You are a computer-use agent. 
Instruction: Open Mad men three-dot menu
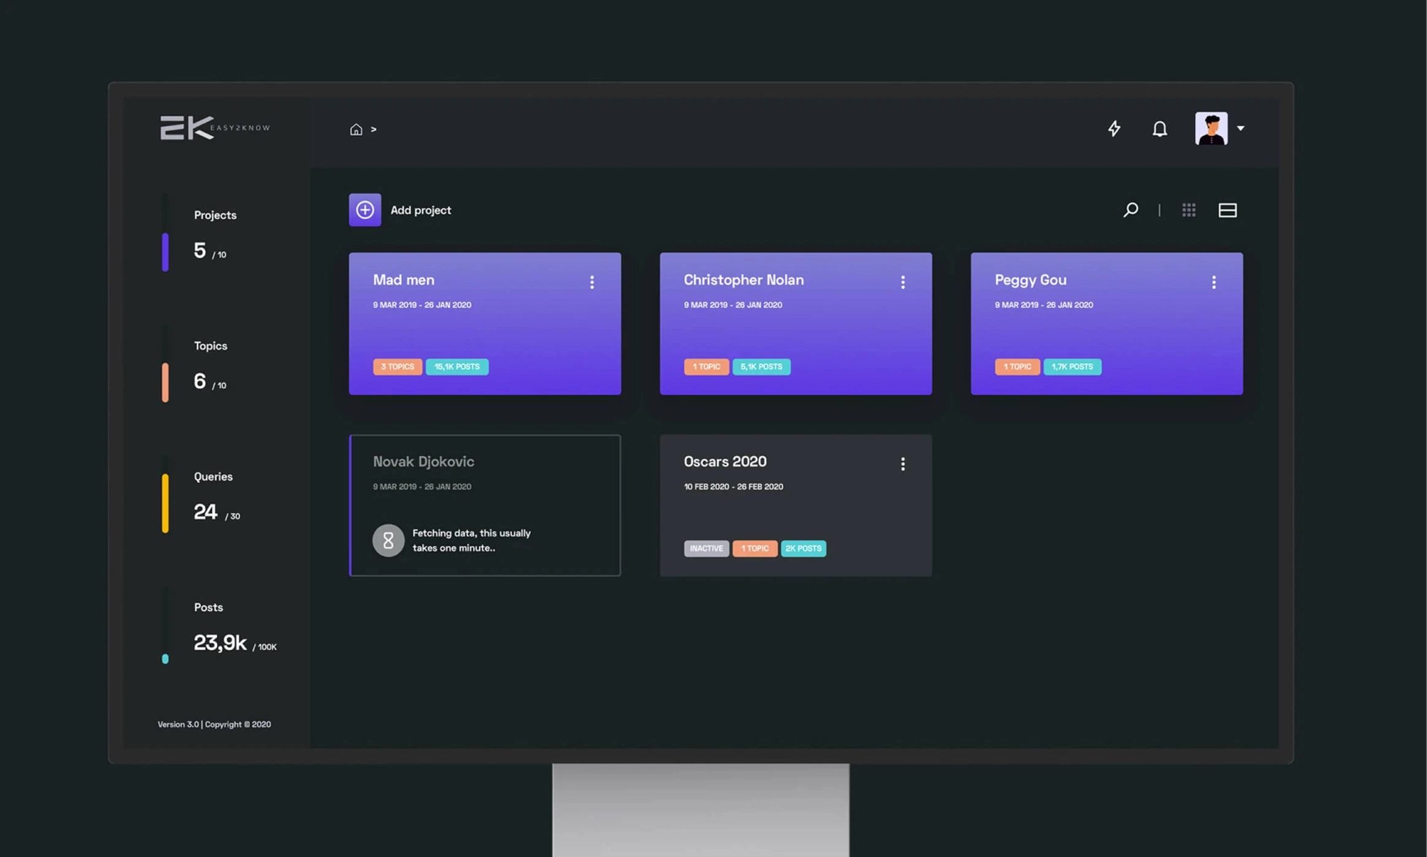pos(592,282)
